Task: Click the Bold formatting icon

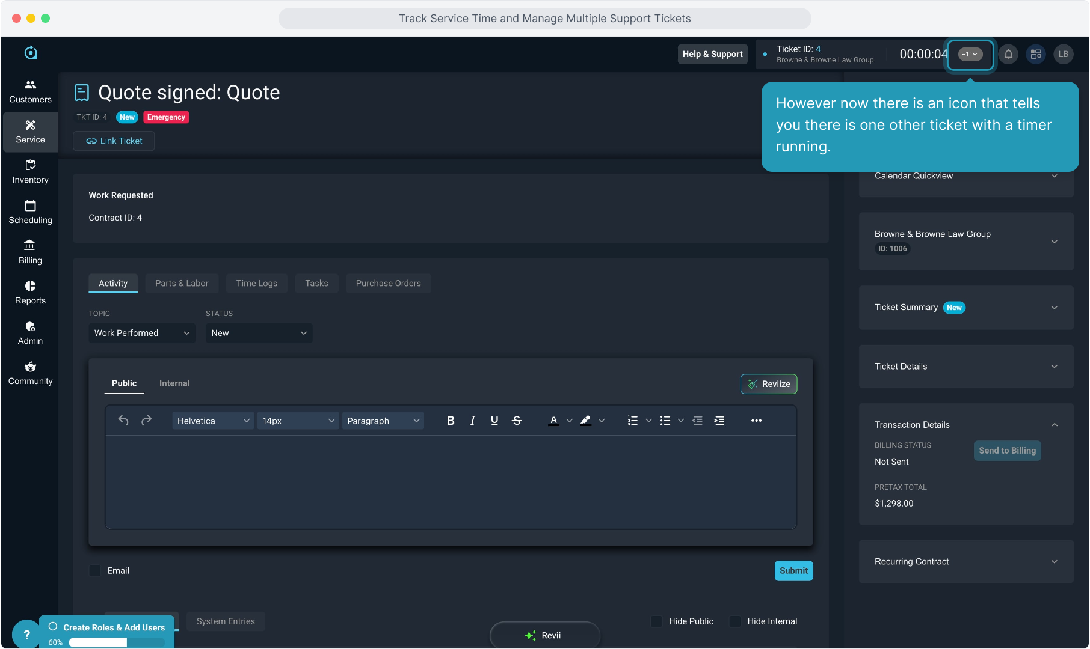Action: [x=451, y=421]
